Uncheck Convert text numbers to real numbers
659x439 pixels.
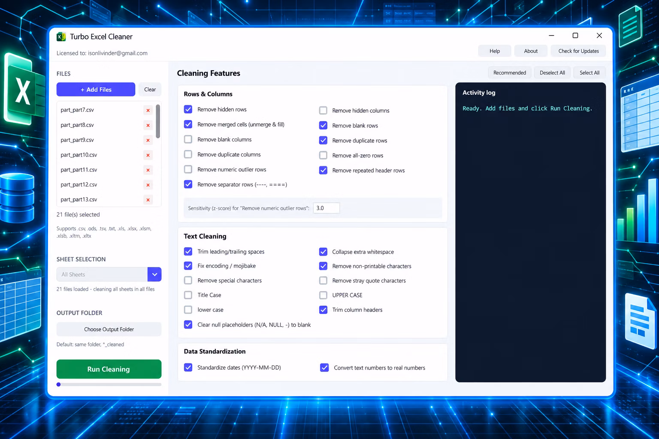click(324, 368)
